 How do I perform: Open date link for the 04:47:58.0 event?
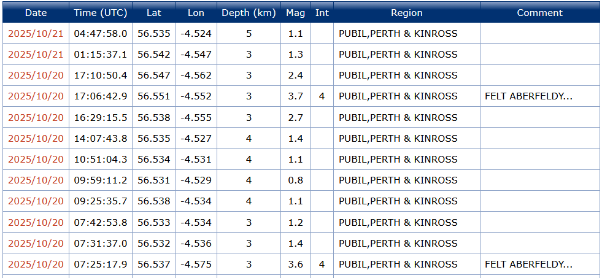(36, 33)
